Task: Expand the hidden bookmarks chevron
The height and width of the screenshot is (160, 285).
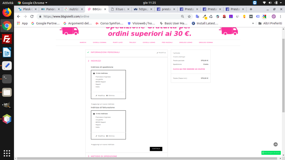Action: click(x=253, y=23)
